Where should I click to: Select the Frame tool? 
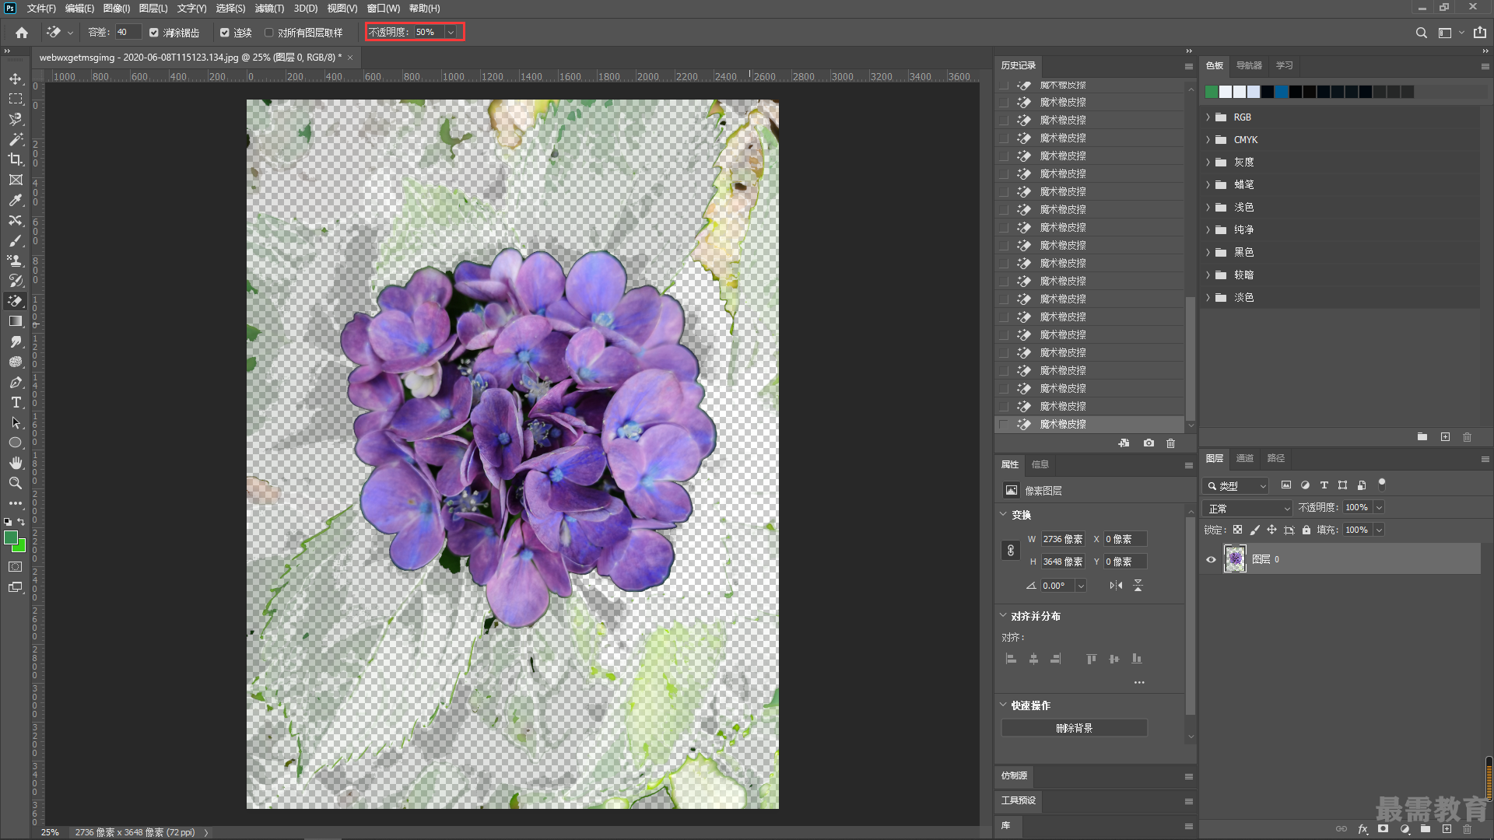16,180
